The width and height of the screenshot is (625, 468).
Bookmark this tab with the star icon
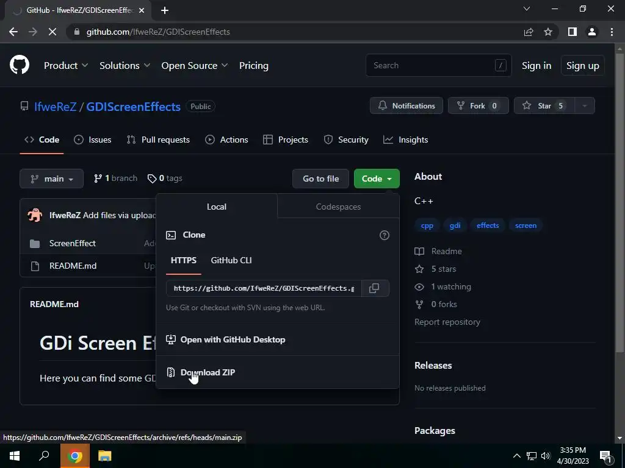point(548,32)
